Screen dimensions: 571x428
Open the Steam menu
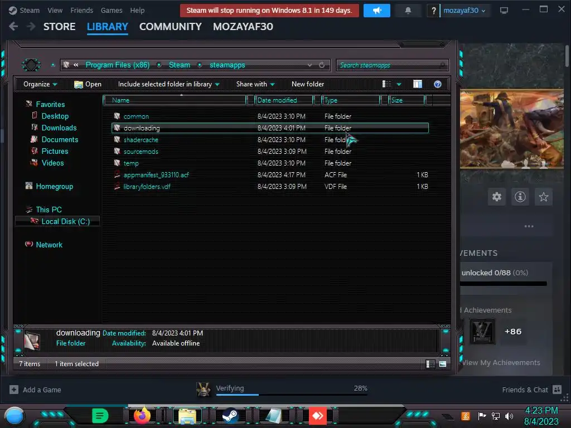coord(30,11)
